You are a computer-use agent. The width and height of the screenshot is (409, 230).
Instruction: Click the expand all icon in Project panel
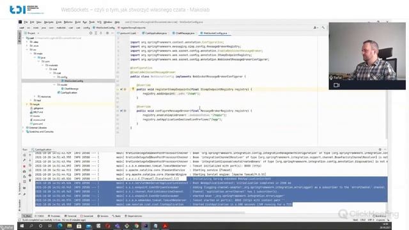click(x=96, y=33)
